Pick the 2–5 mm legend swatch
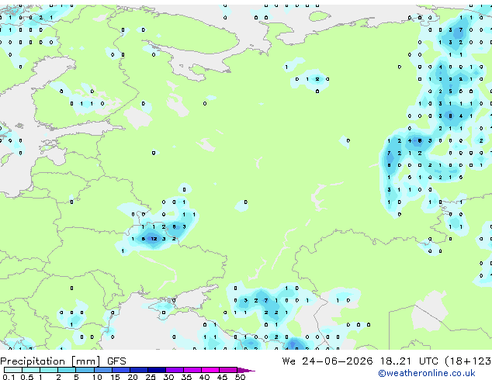Screen dimensions: 492x380 click(x=67, y=370)
